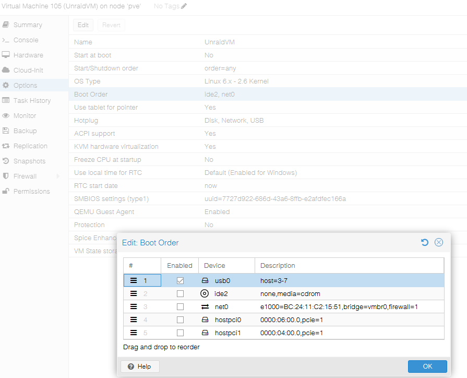The height and width of the screenshot is (378, 467).
Task: Confirm boot order with OK button
Action: click(x=427, y=367)
